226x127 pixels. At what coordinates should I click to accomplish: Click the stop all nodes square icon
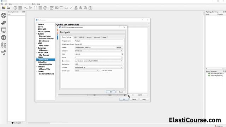(x=40, y=8)
